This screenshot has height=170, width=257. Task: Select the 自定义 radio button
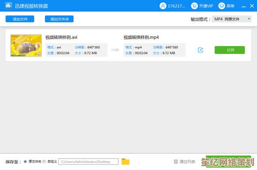(44, 161)
